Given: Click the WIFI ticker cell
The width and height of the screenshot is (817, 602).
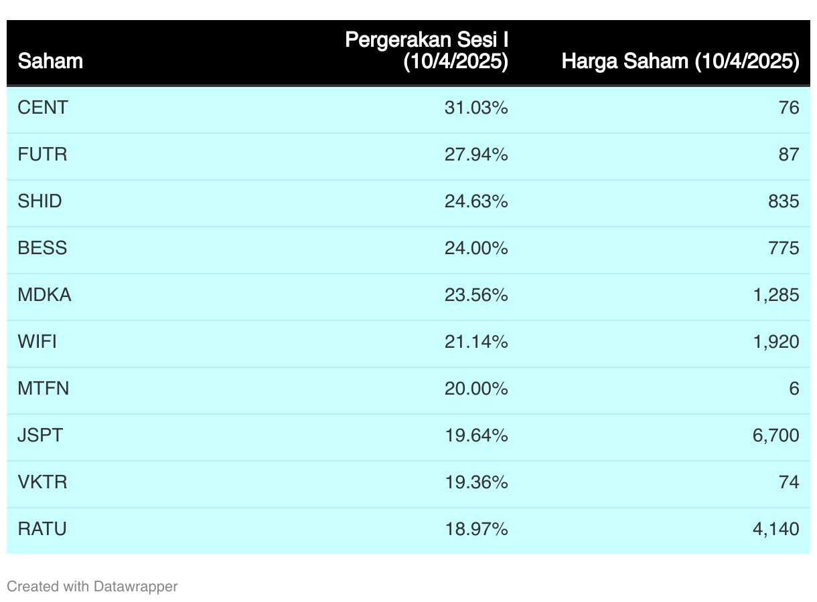Looking at the screenshot, I should [x=38, y=342].
